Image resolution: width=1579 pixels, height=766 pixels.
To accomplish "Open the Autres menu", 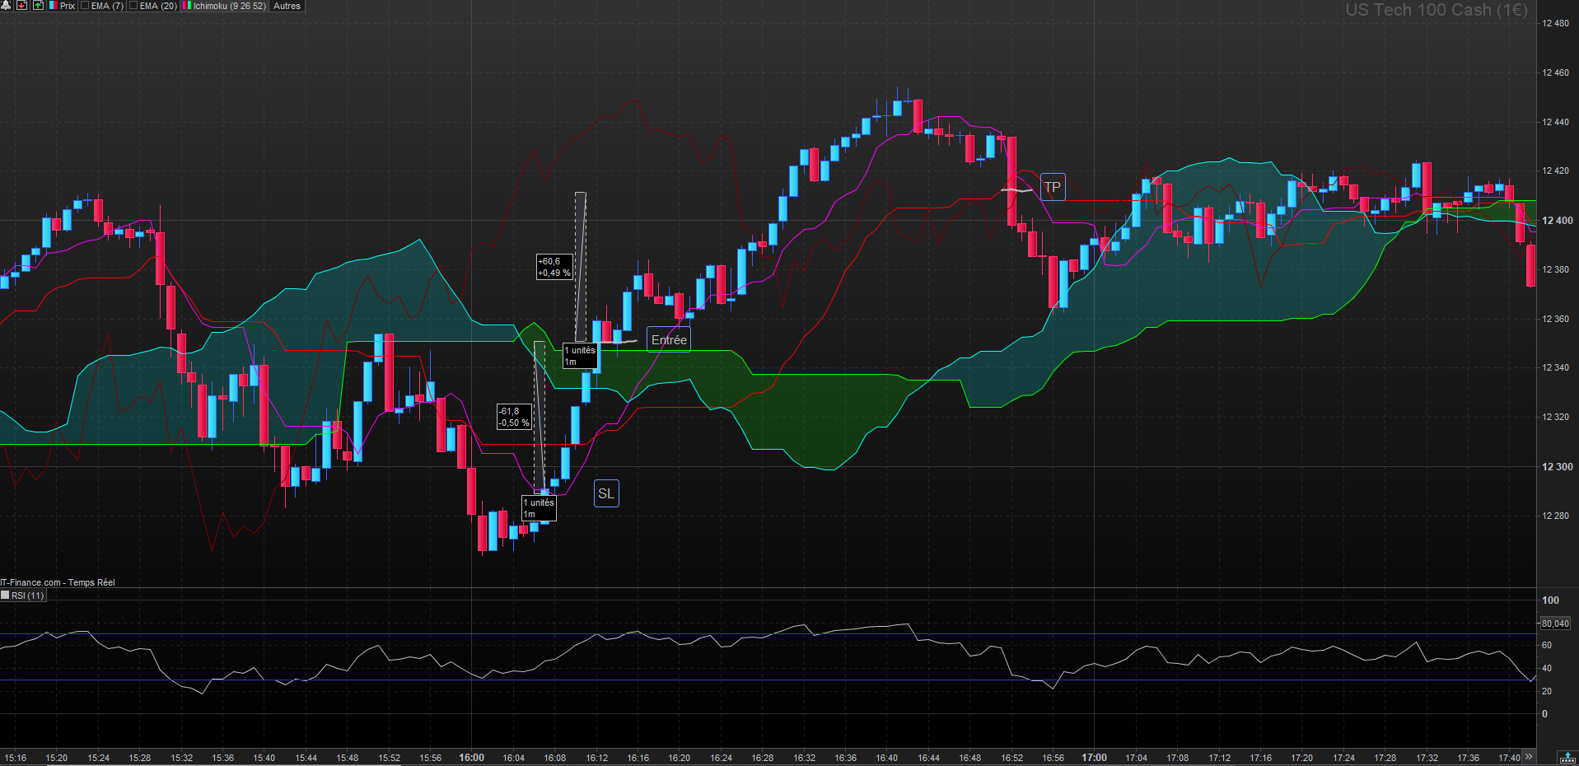I will 287,5.
